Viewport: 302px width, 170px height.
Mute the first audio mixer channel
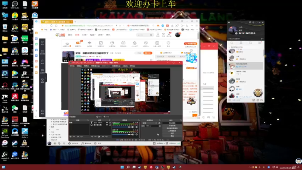pyautogui.click(x=133, y=127)
